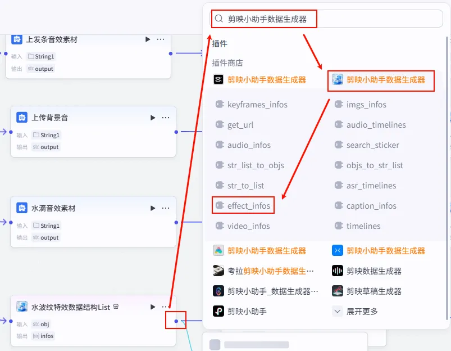The image size is (451, 351).
Task: Select 剪映小助手数据生成器 plugin with black CapCut icon
Action: [x=259, y=79]
